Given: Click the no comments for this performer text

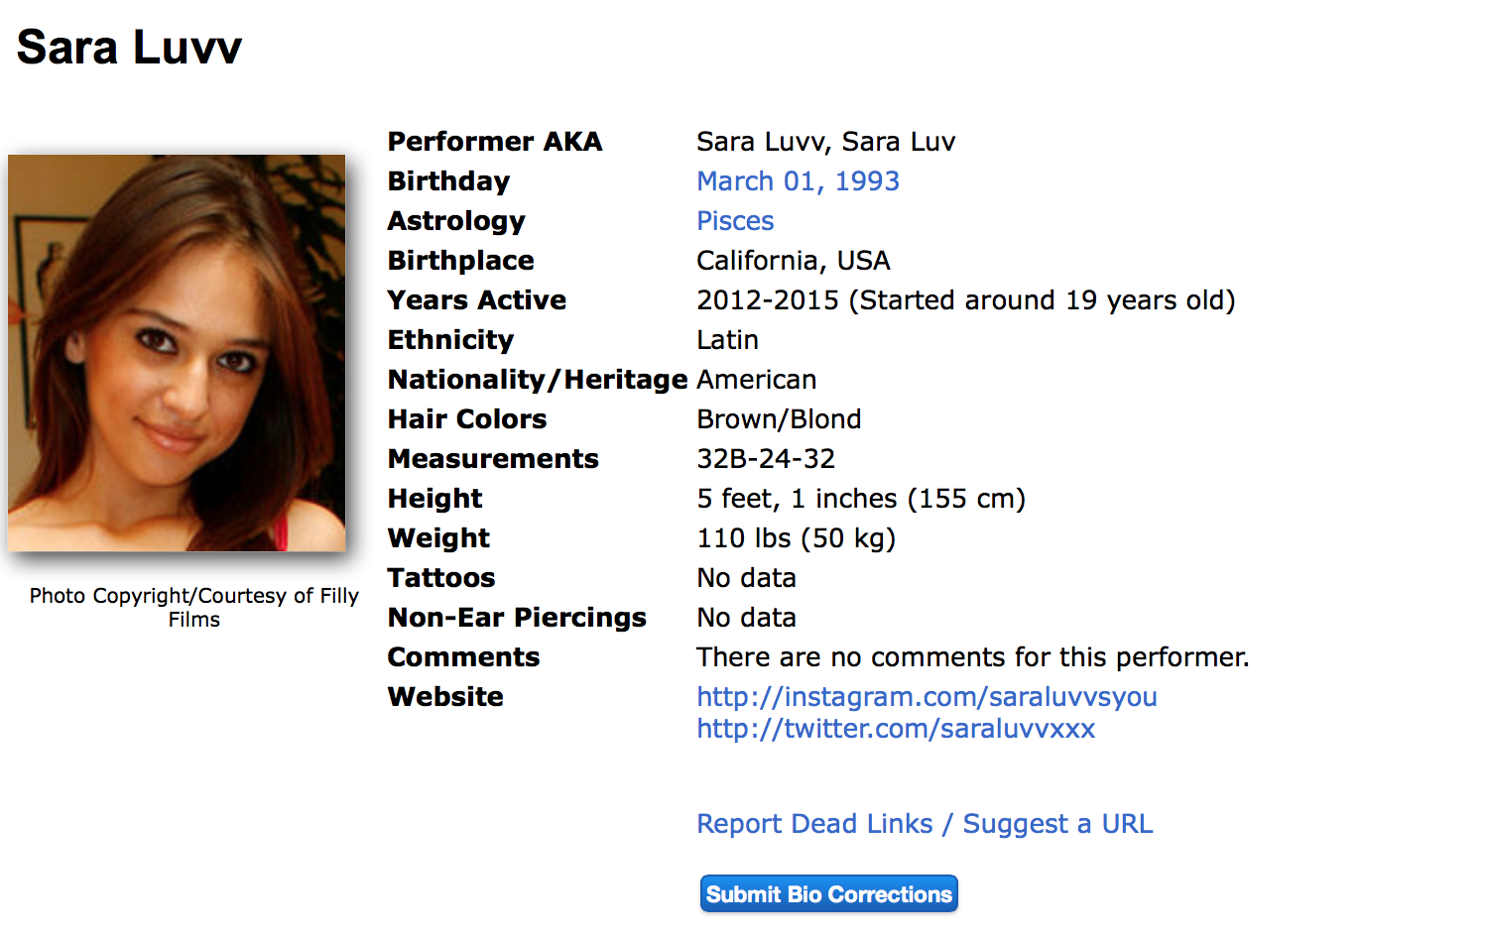Looking at the screenshot, I should (972, 657).
